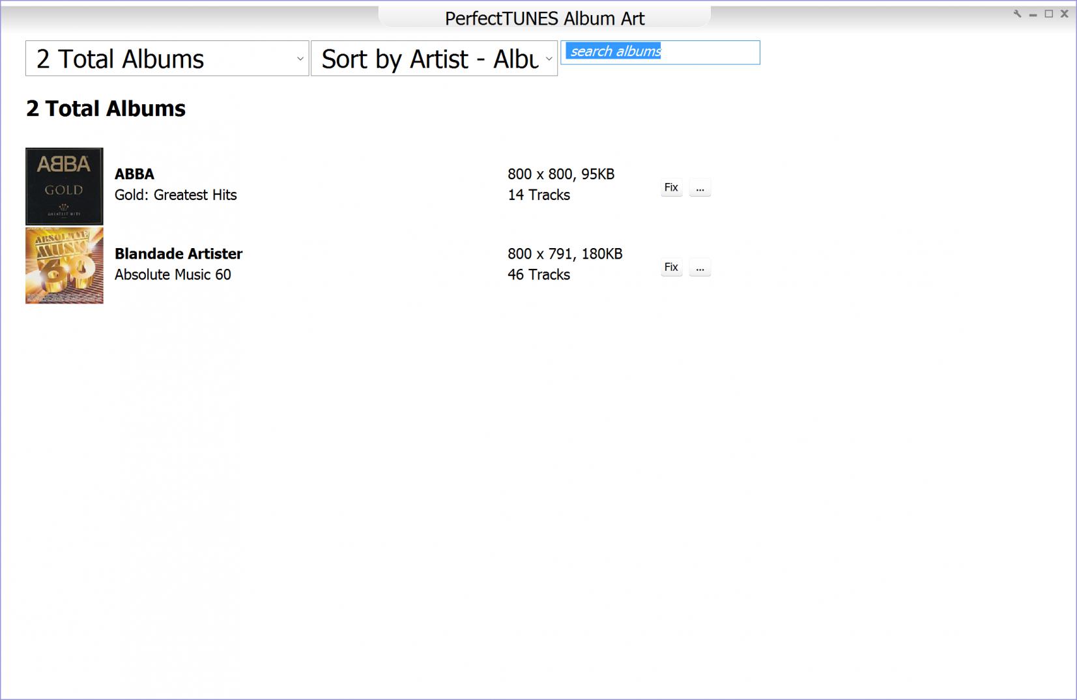Open the "2 Total Albums" filter dropdown
1077x700 pixels.
point(167,59)
